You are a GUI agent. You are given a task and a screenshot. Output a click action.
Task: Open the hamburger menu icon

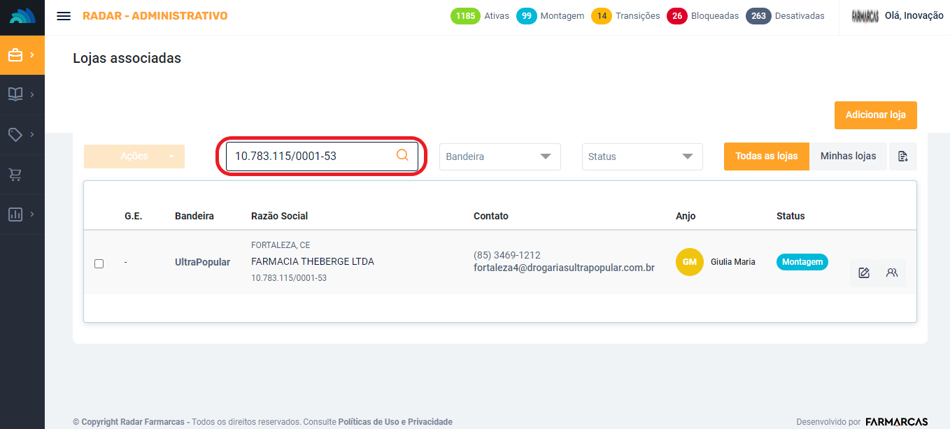tap(64, 16)
